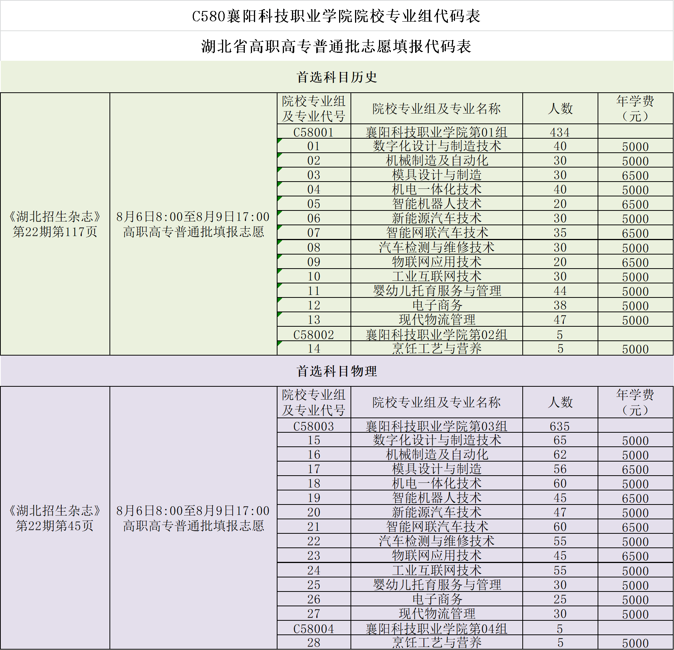Select 物联网应用技术 in the physics section
Image resolution: width=674 pixels, height=650 pixels.
pyautogui.click(x=437, y=555)
